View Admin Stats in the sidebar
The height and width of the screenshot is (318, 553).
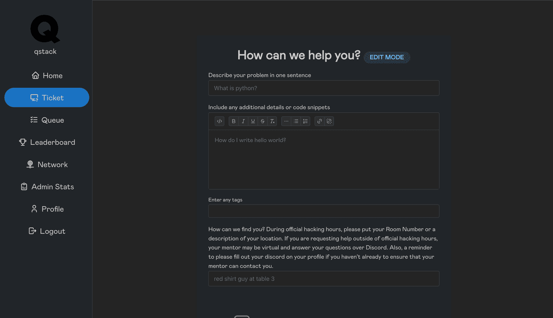pos(47,187)
